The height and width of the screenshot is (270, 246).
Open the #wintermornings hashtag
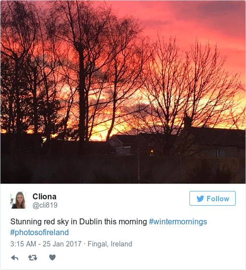178,221
